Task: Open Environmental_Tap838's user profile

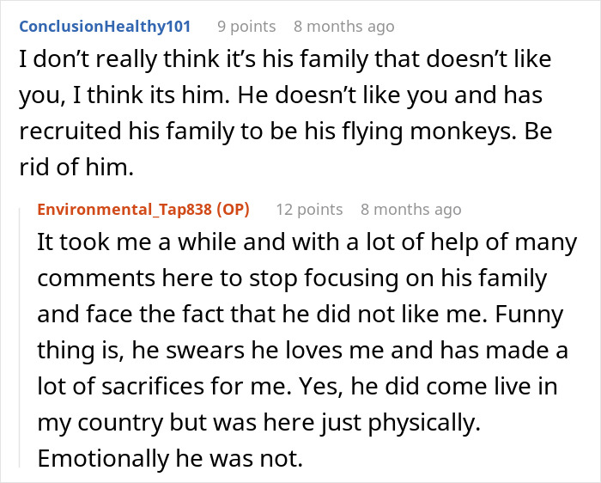Action: pos(124,210)
